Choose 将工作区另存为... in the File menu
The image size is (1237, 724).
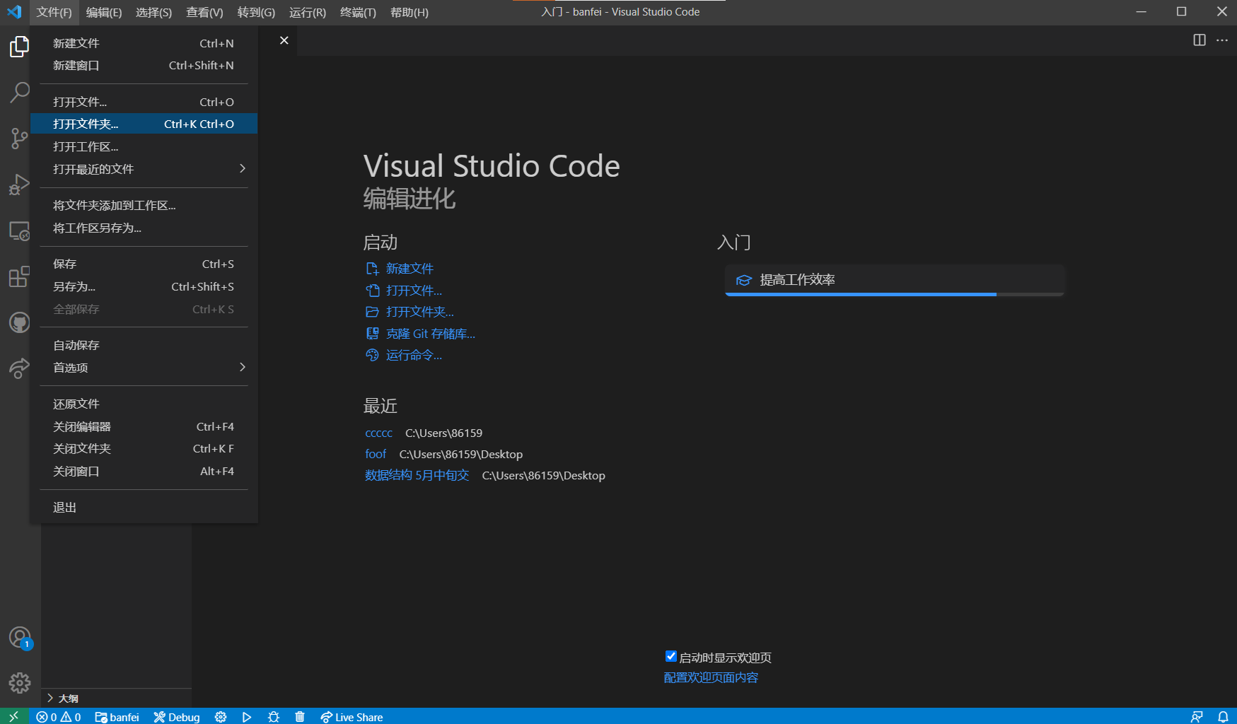pos(144,228)
